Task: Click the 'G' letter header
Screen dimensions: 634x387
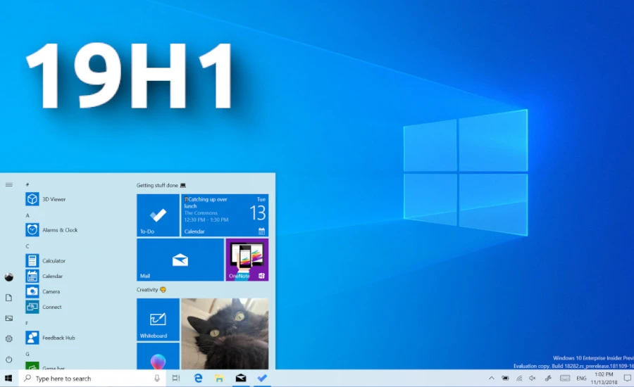Action: point(27,354)
